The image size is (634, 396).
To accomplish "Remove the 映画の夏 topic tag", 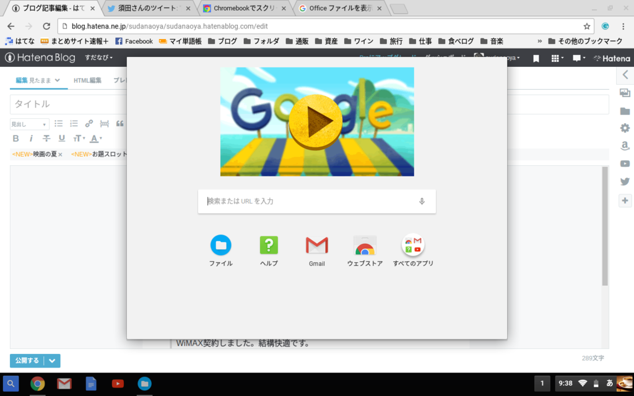I will [60, 154].
